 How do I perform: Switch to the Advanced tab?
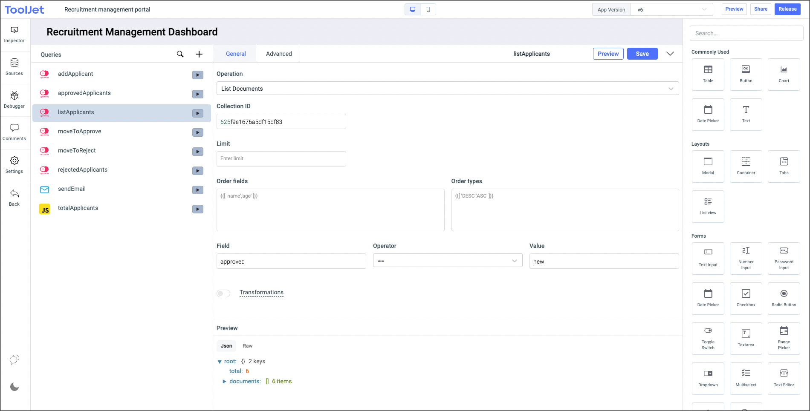[x=279, y=54]
